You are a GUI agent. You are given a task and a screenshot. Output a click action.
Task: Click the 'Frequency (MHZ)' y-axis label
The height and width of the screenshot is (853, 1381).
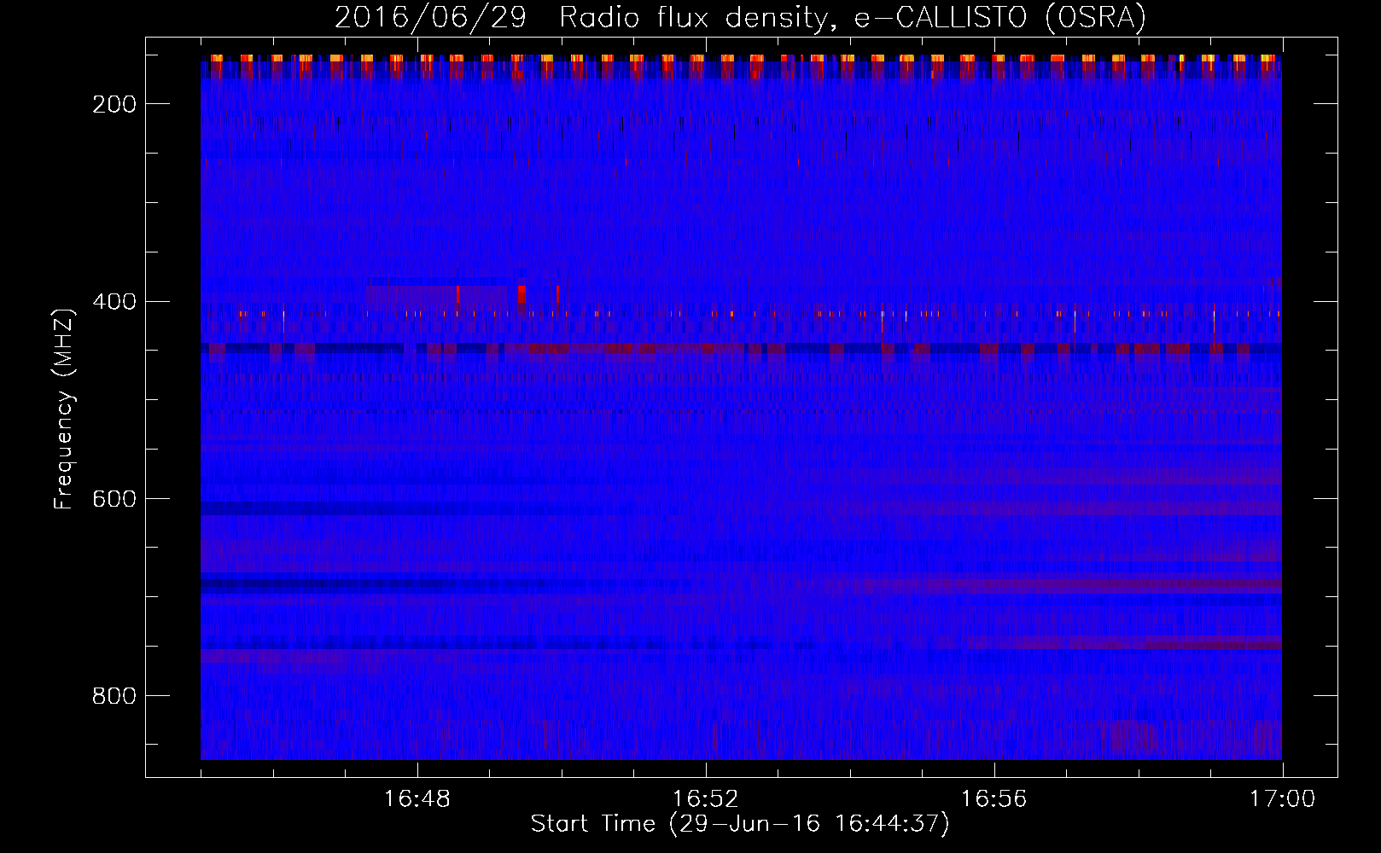pos(64,409)
